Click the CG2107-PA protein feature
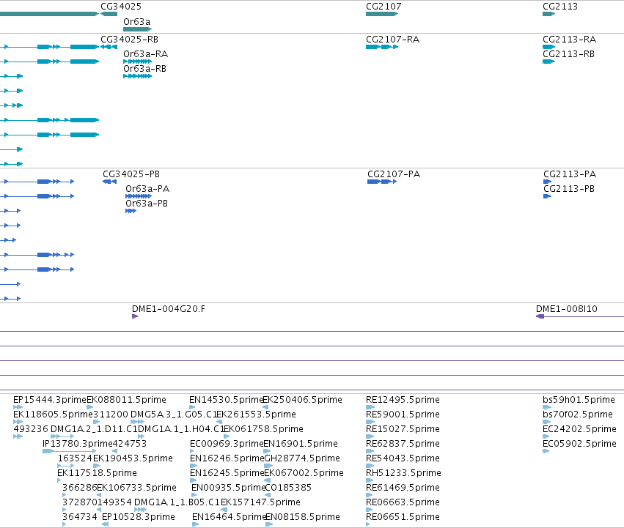This screenshot has width=624, height=528. click(382, 182)
